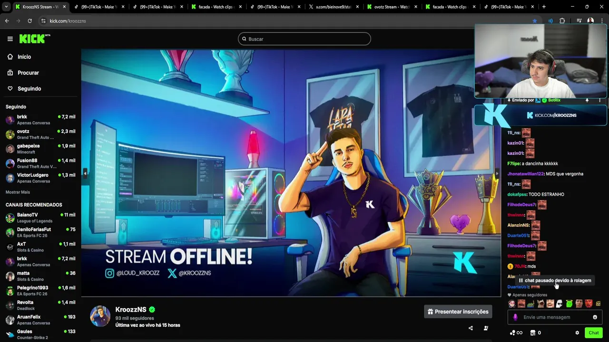Open the Chrome three-dot menu

(602, 21)
